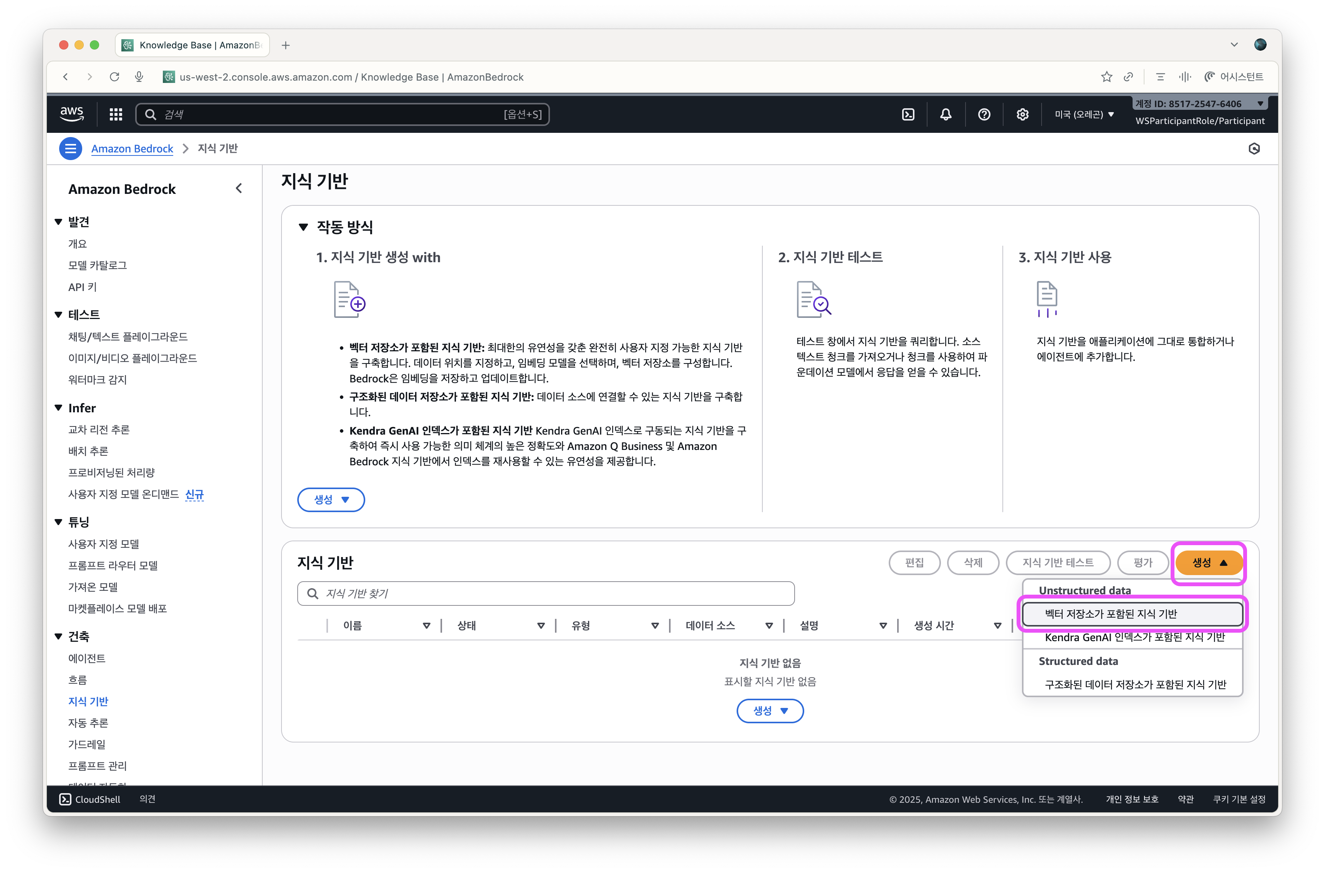This screenshot has width=1325, height=873.
Task: Open 채팅/텍스트 플레이그라운드 in the sidebar
Action: pos(128,336)
